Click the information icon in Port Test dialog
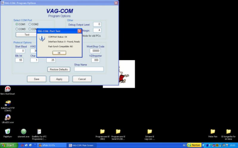Screen dimensions: 238x148 point(42,38)
